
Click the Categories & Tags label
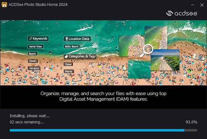80,56
